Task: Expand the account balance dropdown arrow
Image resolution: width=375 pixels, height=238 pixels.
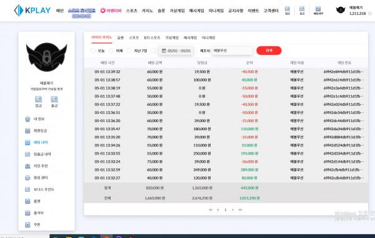Action: (x=370, y=14)
